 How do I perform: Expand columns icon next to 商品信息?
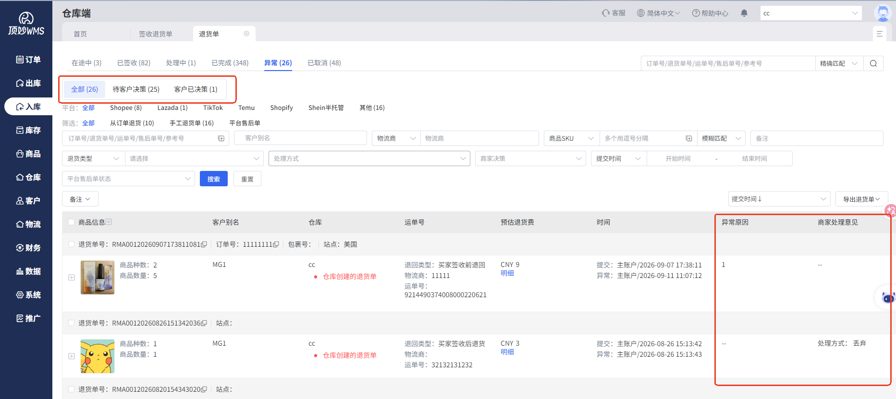point(109,222)
